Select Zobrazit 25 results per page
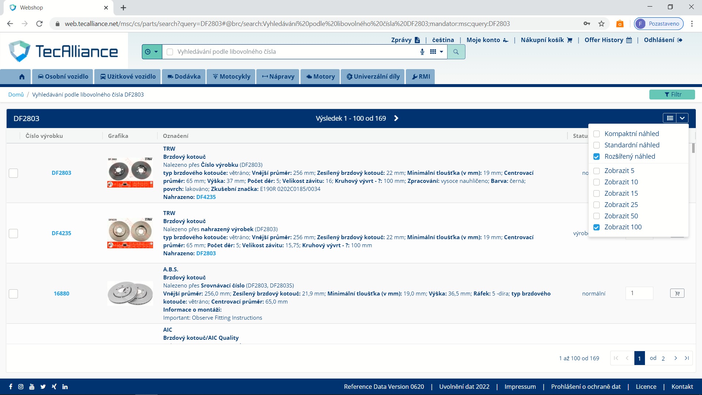 [x=596, y=205]
